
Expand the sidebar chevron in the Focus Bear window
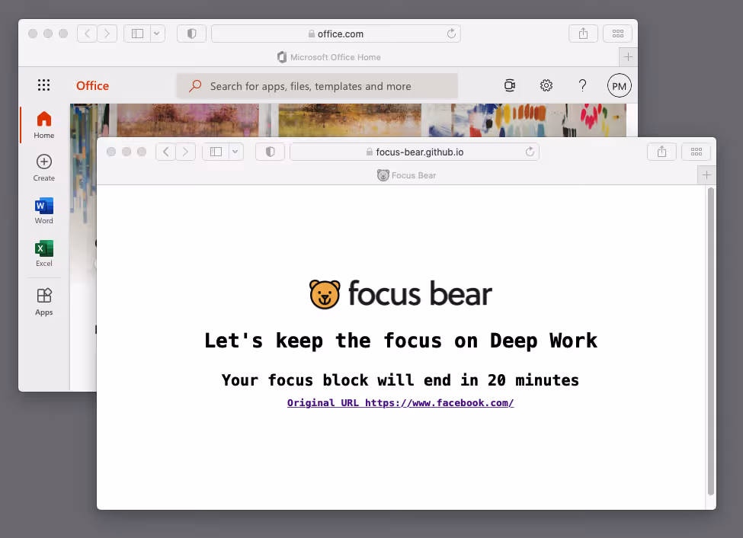point(235,152)
